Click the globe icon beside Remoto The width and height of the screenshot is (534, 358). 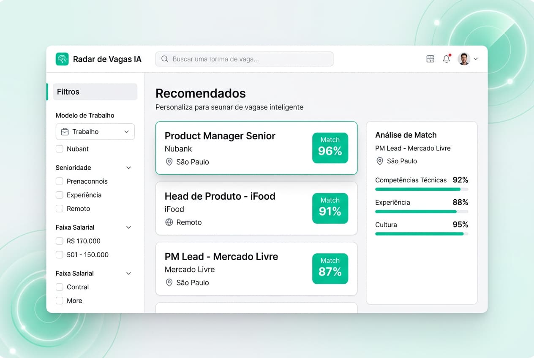coord(169,222)
